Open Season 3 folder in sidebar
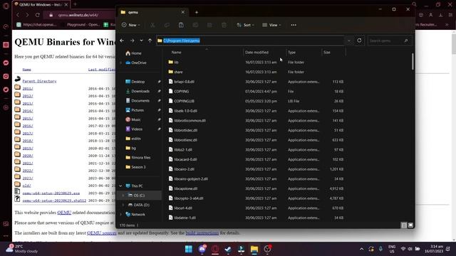The image size is (456, 256). point(135,167)
